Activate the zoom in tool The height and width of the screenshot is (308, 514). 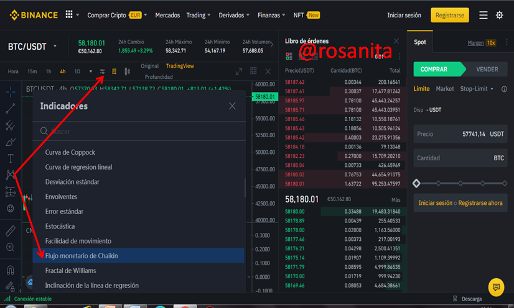click(11, 247)
